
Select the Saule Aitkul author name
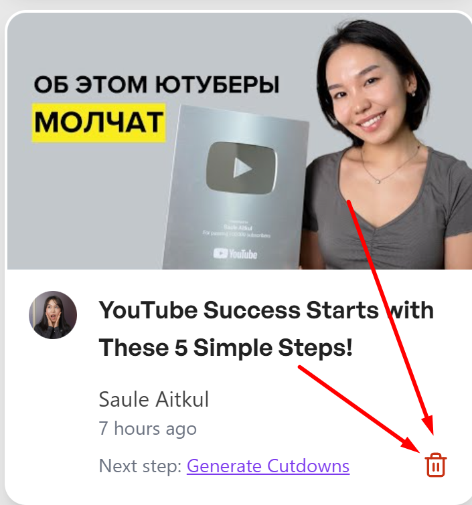(154, 399)
